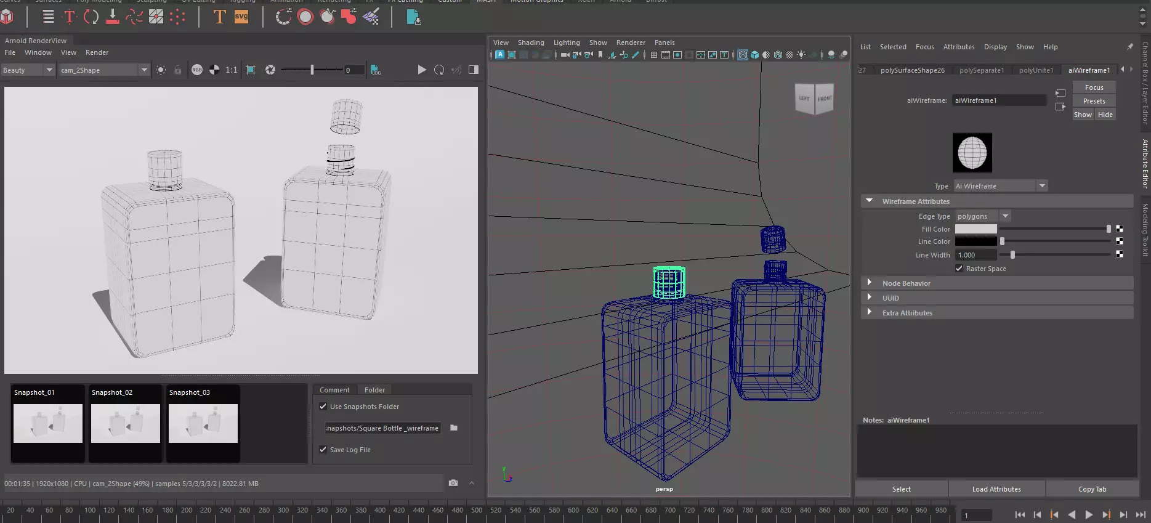Toggle the Fill Color map checker button

(x=1120, y=229)
